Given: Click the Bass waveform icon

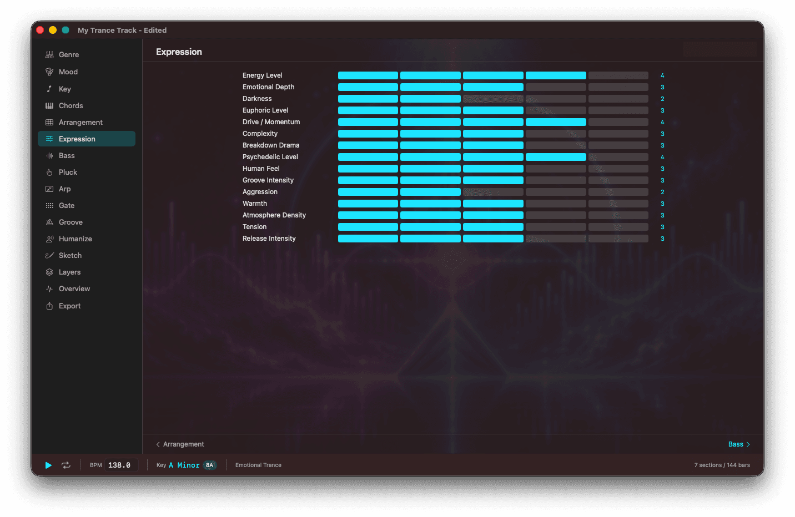Looking at the screenshot, I should (49, 156).
